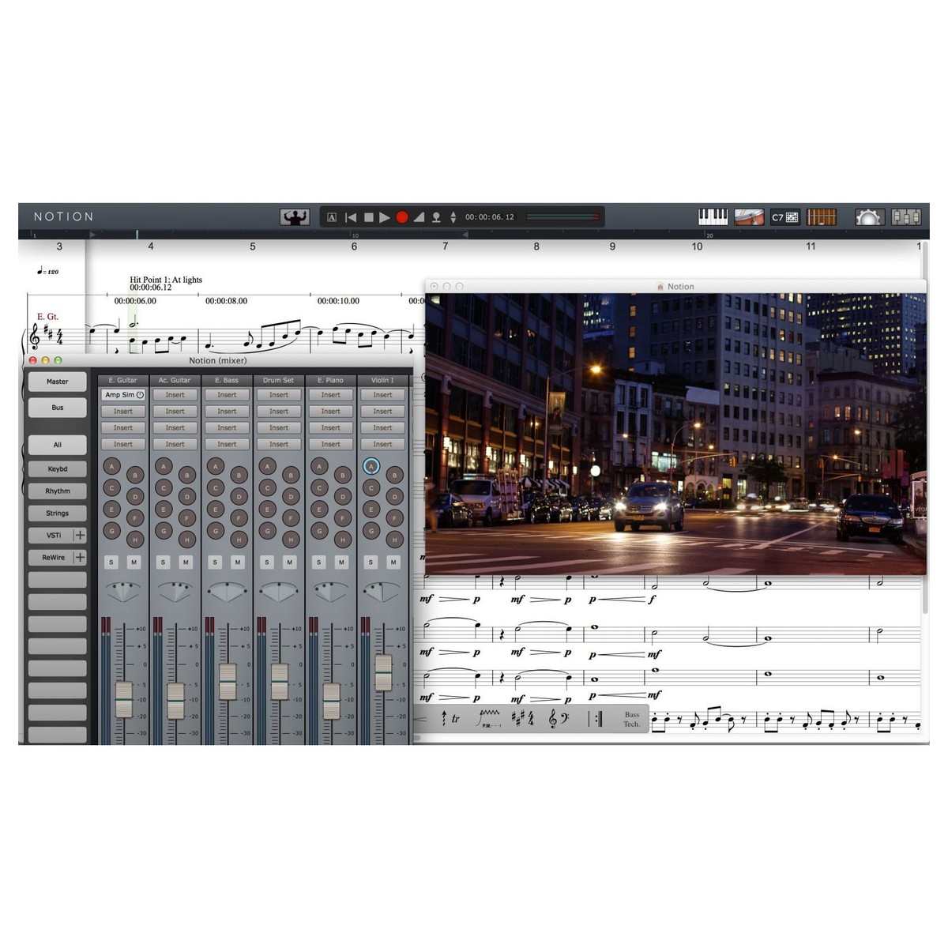Rewind to the beginning of the score
Image resolution: width=948 pixels, height=948 pixels.
[350, 217]
